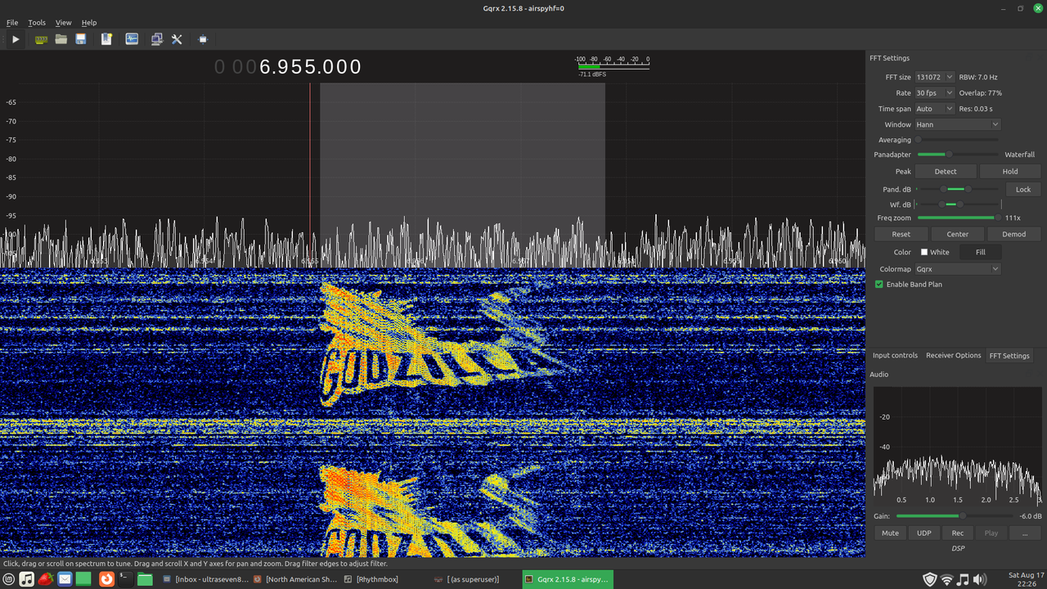The image size is (1047, 589).
Task: Open the volume speaker tray icon
Action: [x=980, y=579]
